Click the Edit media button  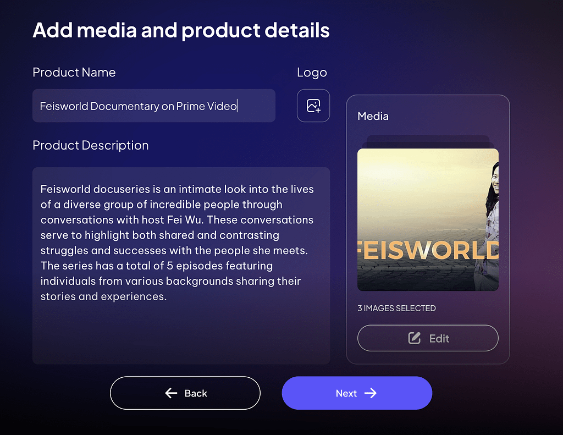428,338
